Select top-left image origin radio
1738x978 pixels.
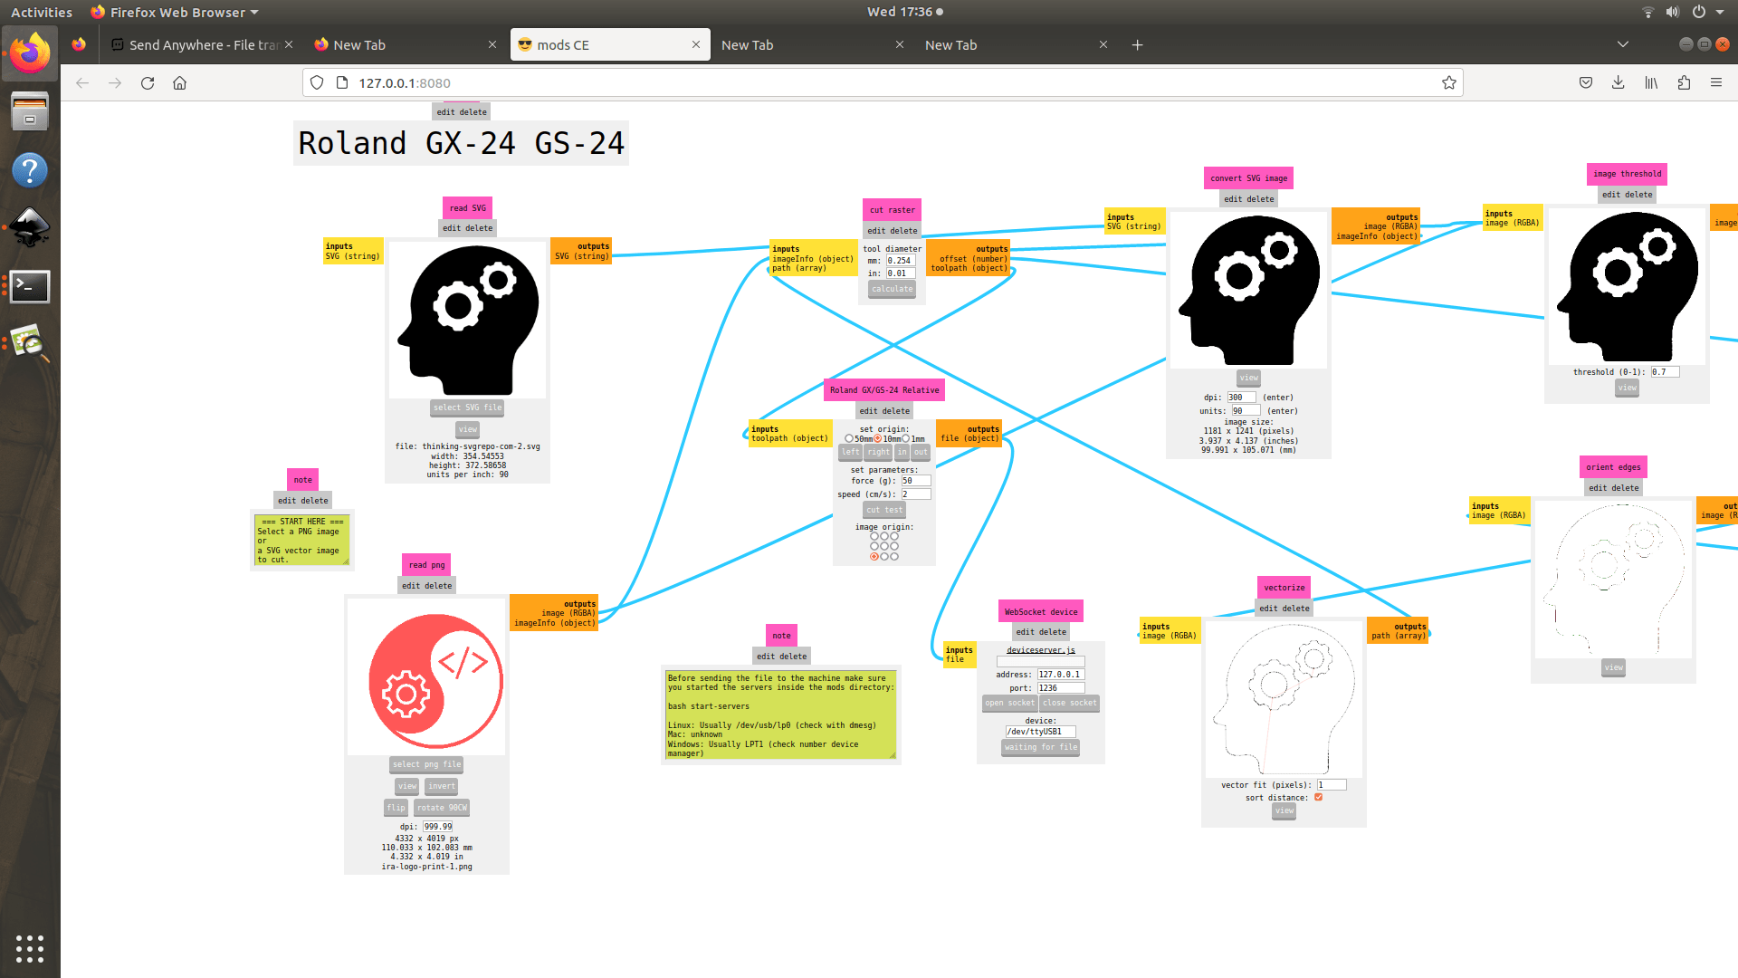pos(874,536)
